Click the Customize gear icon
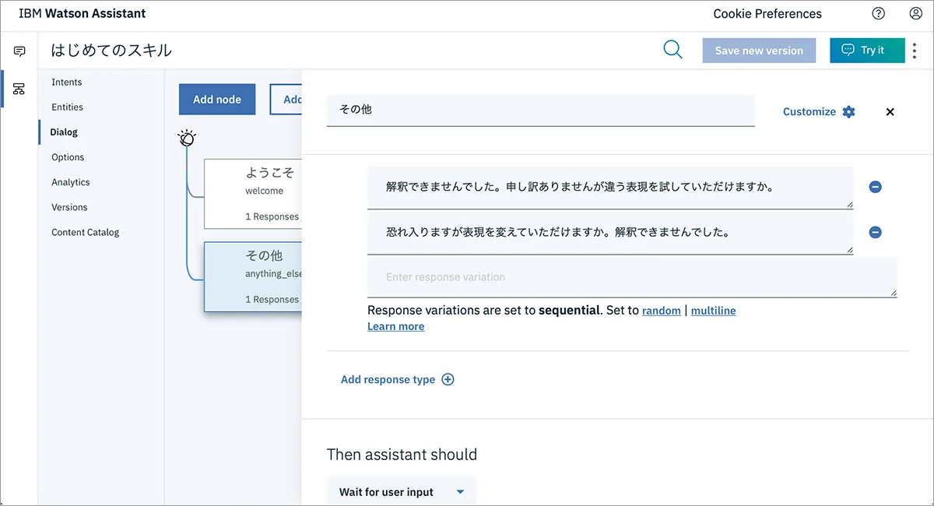This screenshot has width=934, height=506. (x=849, y=111)
